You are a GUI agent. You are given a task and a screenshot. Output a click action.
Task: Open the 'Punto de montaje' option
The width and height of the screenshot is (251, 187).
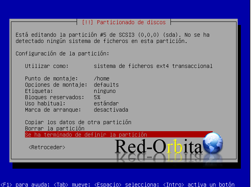(51, 78)
